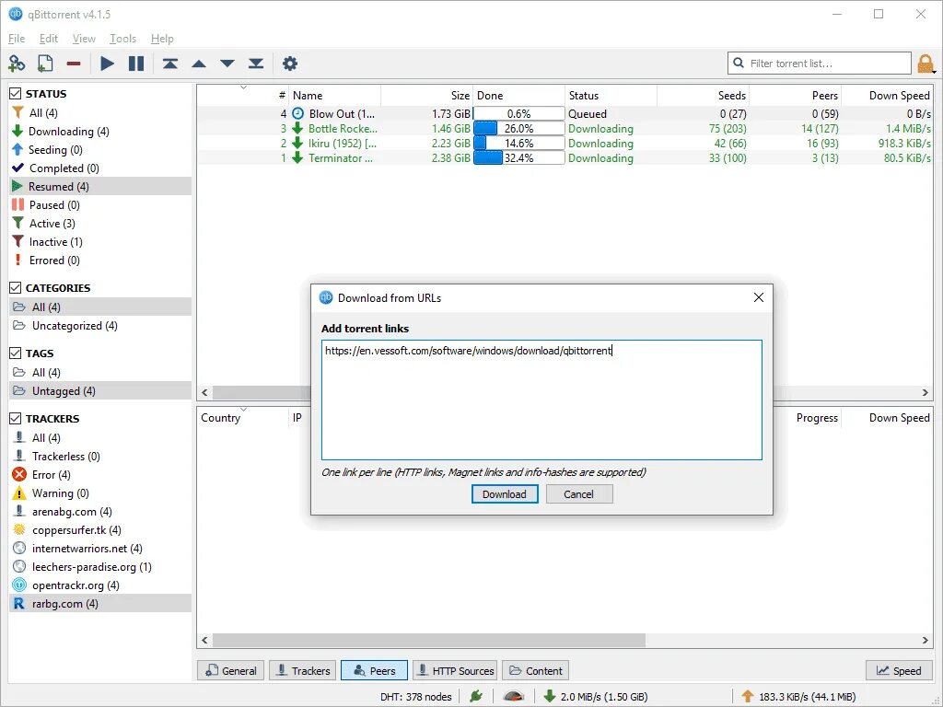The image size is (943, 707).
Task: Open Options via the gear icon
Action: 290,64
